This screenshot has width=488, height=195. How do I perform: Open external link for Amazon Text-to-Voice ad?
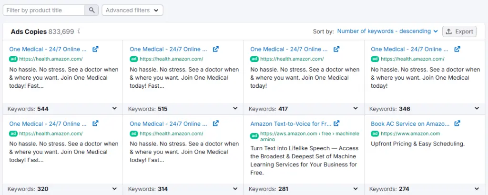pyautogui.click(x=336, y=123)
